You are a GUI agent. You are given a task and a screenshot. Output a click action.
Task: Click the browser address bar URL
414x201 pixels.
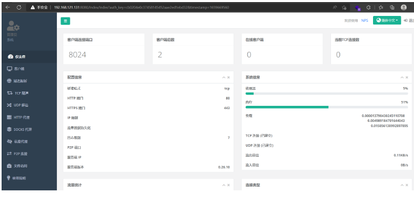pyautogui.click(x=141, y=7)
